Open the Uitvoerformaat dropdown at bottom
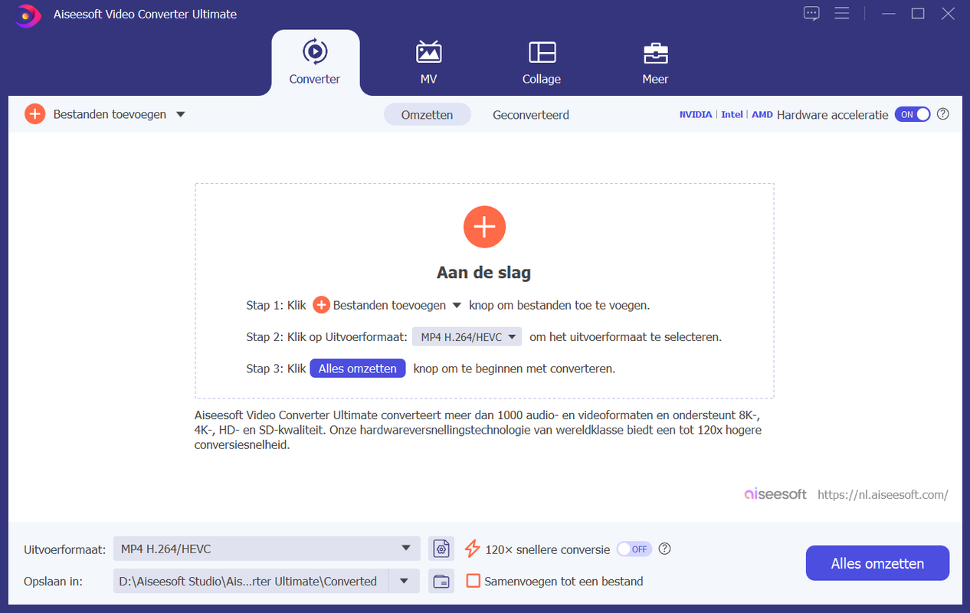 [267, 549]
